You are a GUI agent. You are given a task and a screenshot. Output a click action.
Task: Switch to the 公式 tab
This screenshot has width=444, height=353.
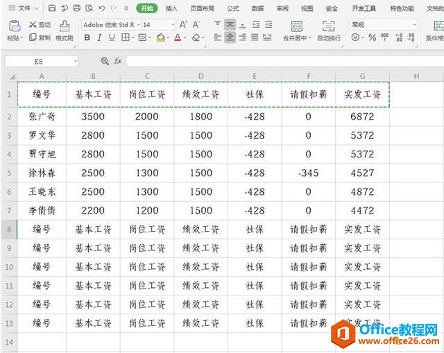(x=233, y=8)
